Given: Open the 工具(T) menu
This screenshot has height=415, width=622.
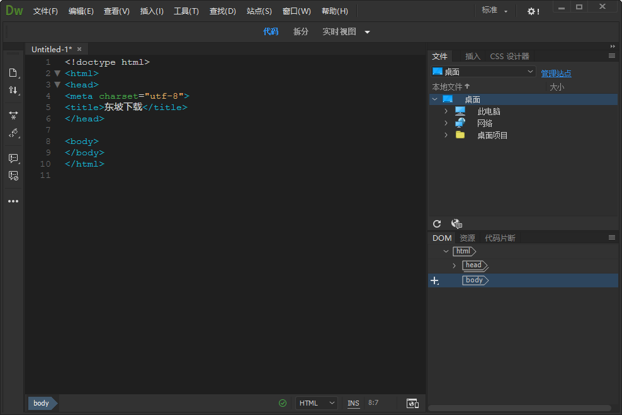Looking at the screenshot, I should point(186,11).
